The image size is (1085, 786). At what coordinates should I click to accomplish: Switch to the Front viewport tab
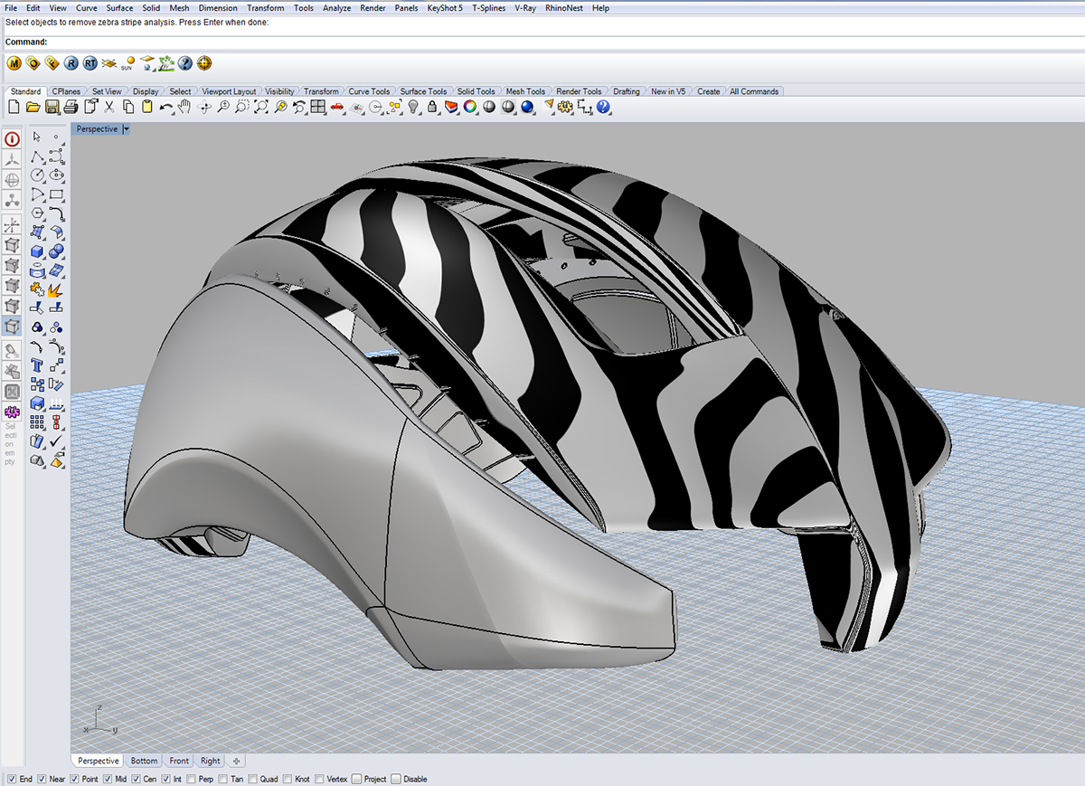(178, 761)
